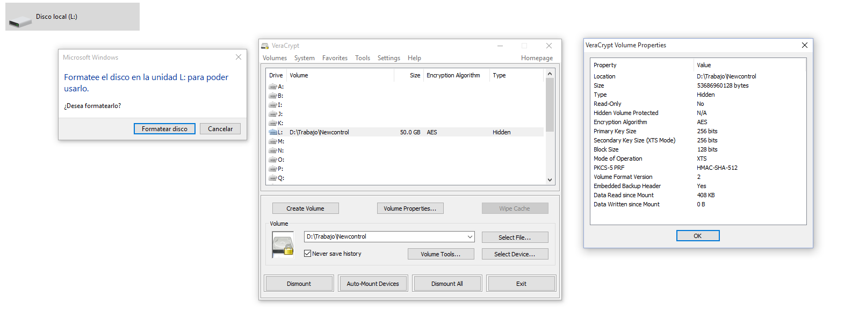
Task: Click the Encryption Algorithm column header
Action: click(x=457, y=75)
